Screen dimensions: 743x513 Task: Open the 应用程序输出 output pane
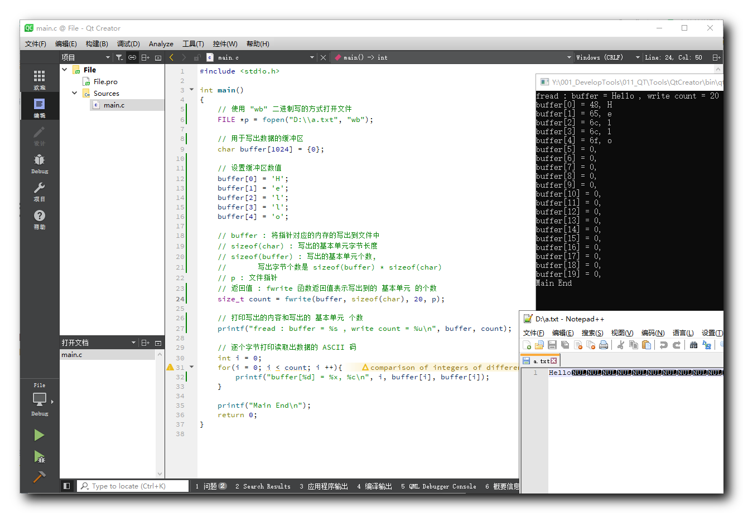pyautogui.click(x=324, y=486)
